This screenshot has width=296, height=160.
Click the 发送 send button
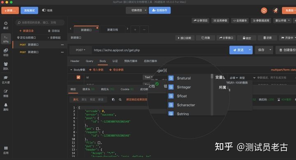(238, 50)
